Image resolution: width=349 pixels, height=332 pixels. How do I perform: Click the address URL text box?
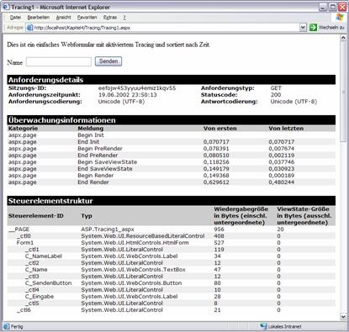[x=167, y=28]
